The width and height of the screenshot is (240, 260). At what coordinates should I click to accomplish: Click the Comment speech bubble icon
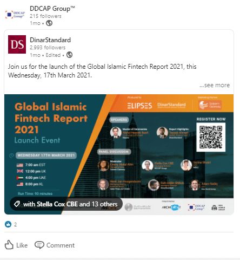point(39,245)
